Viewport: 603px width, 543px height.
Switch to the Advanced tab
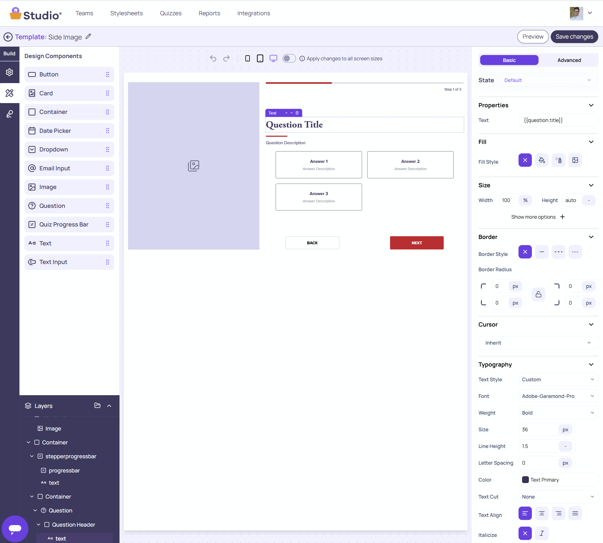[x=569, y=60]
